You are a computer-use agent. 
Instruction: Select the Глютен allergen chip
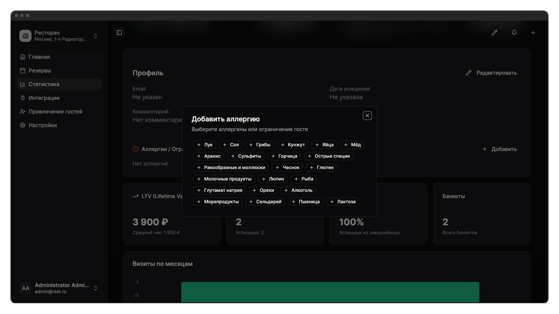[x=321, y=167]
